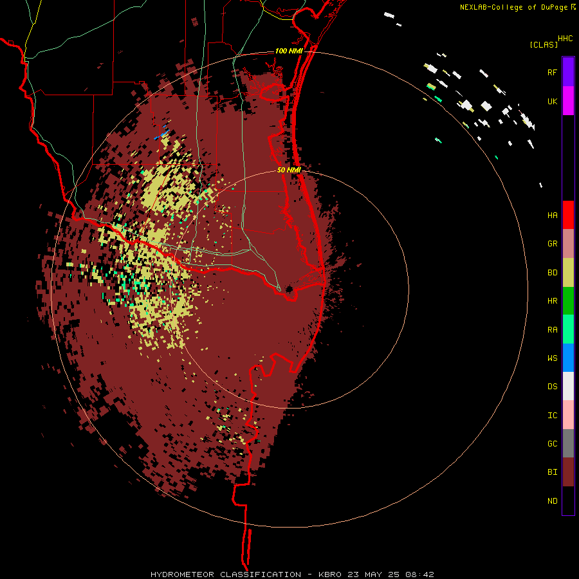Click the RF purple legend swatch

coord(568,71)
